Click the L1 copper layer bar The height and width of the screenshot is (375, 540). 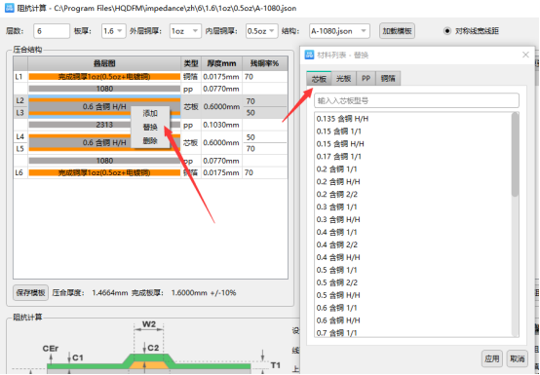(x=104, y=76)
